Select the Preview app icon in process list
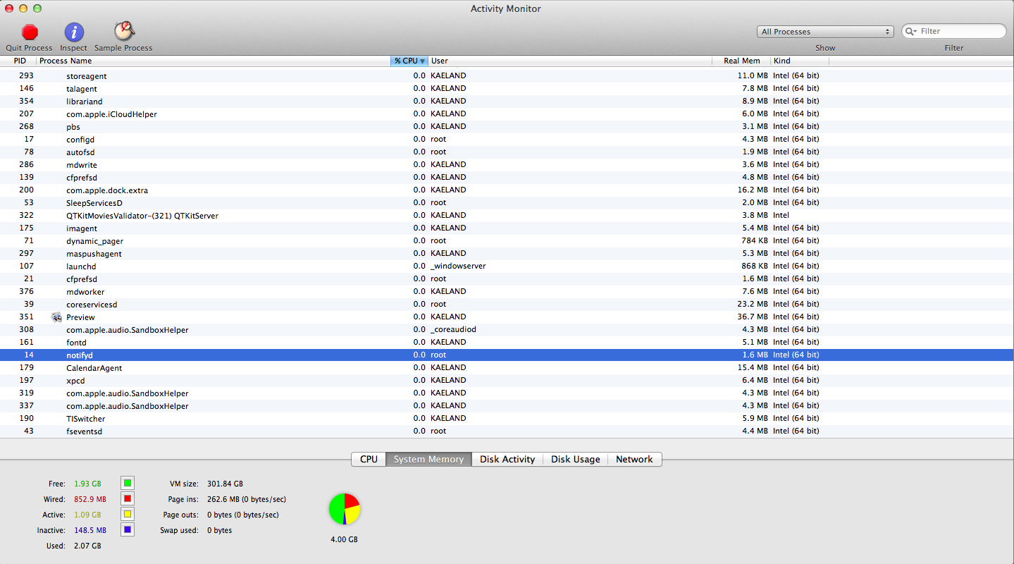The width and height of the screenshot is (1014, 564). (x=57, y=317)
